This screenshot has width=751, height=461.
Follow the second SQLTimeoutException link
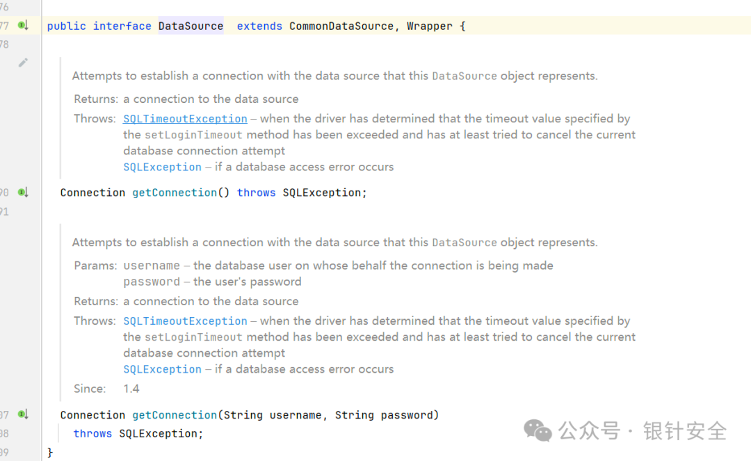pos(185,321)
